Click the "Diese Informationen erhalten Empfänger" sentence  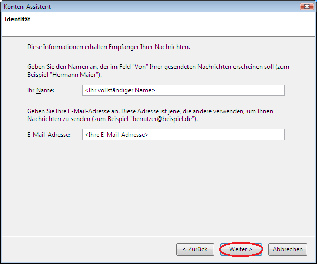(108, 47)
